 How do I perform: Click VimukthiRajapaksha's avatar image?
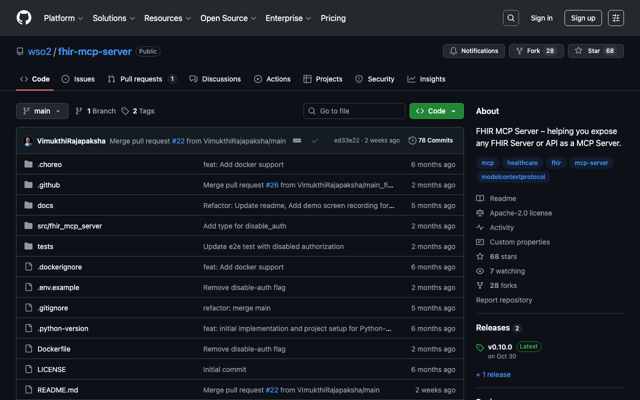tap(28, 141)
